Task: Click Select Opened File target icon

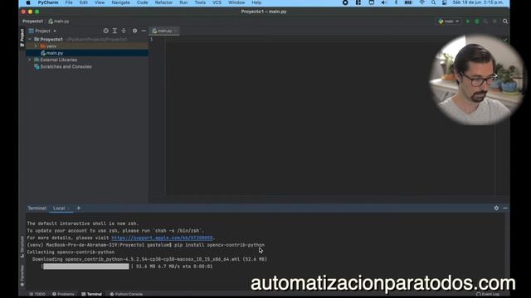Action: click(x=106, y=31)
